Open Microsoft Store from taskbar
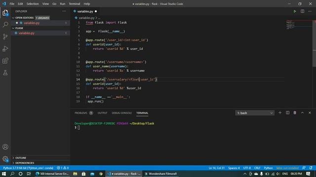316x177 pixels. (x=83, y=174)
